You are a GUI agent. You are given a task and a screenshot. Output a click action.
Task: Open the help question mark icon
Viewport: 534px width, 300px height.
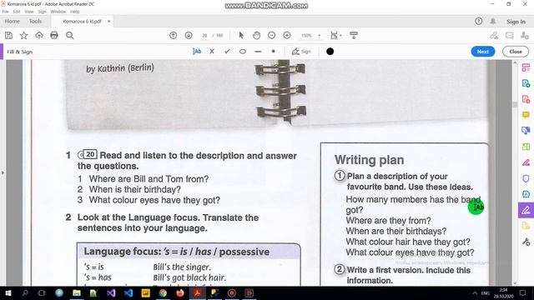click(478, 21)
